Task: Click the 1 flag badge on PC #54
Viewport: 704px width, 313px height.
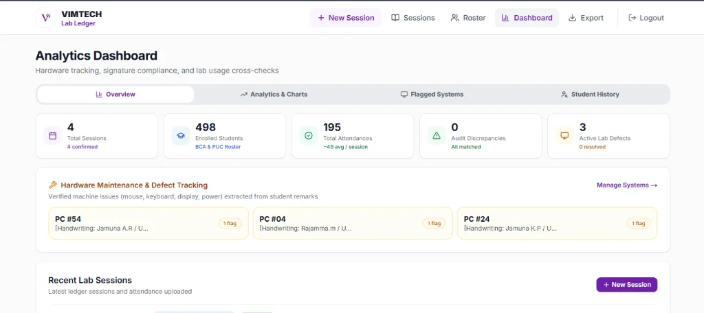Action: 230,223
